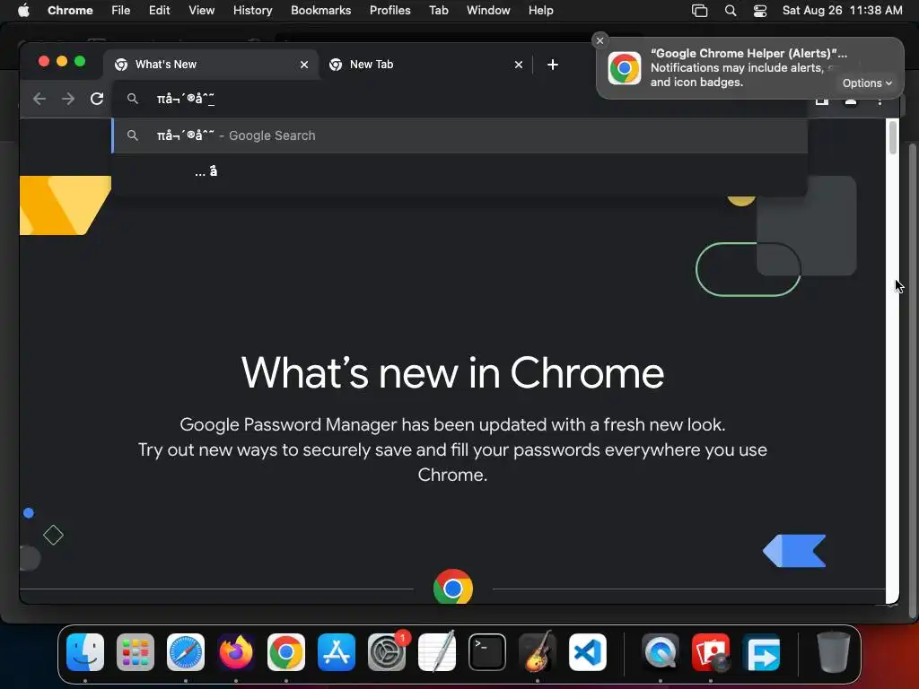This screenshot has width=919, height=689.
Task: Open App Store from the Dock
Action: click(x=337, y=652)
